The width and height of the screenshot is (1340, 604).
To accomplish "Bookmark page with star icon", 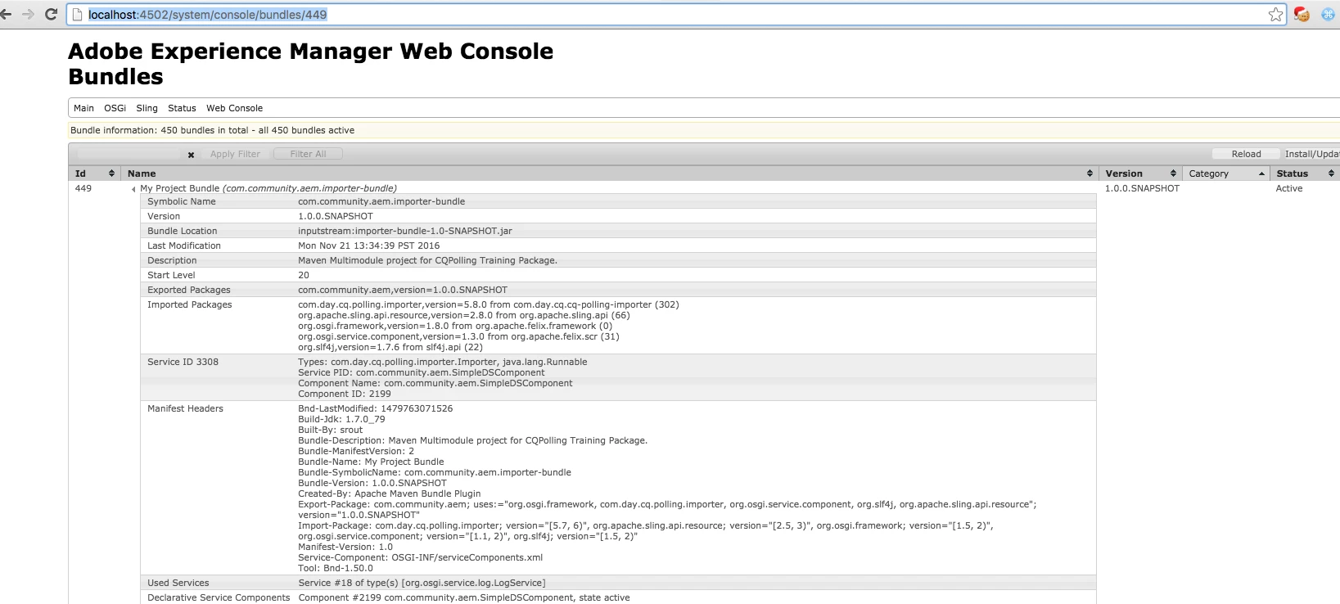I will 1275,15.
